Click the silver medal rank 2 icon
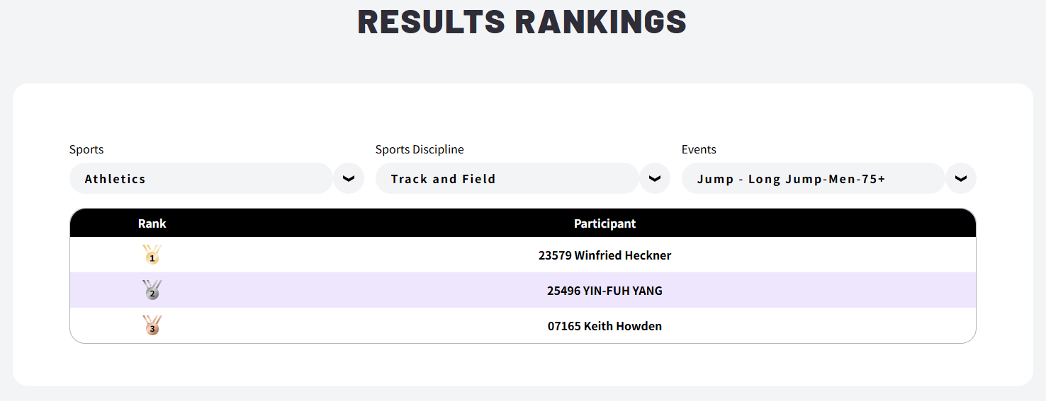 coord(152,290)
